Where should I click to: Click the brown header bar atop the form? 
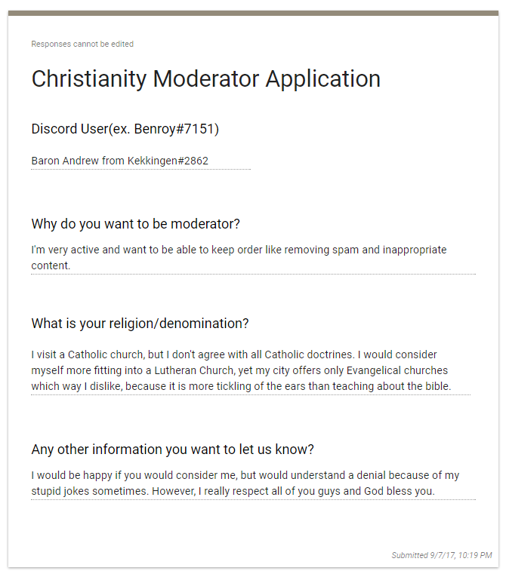click(253, 13)
